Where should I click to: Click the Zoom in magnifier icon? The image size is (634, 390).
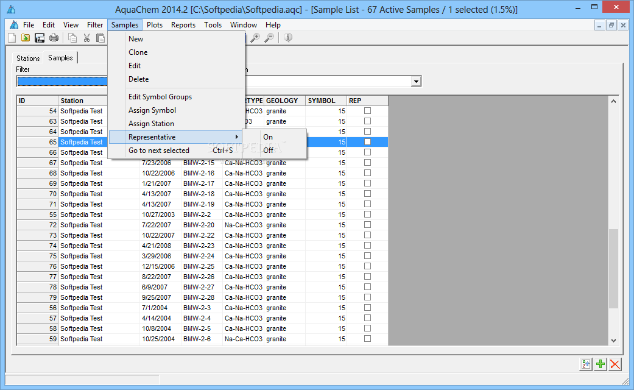point(255,38)
